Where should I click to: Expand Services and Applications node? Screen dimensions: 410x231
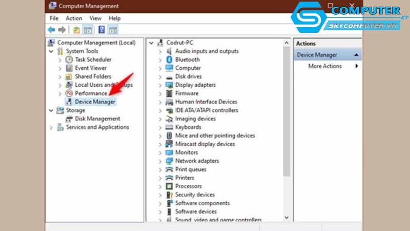[x=51, y=127]
